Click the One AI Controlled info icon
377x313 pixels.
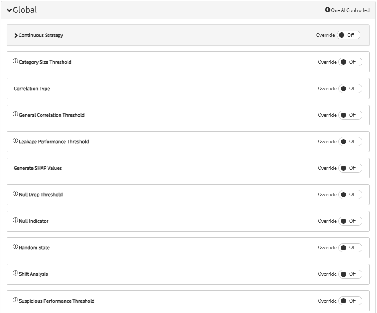pyautogui.click(x=327, y=10)
